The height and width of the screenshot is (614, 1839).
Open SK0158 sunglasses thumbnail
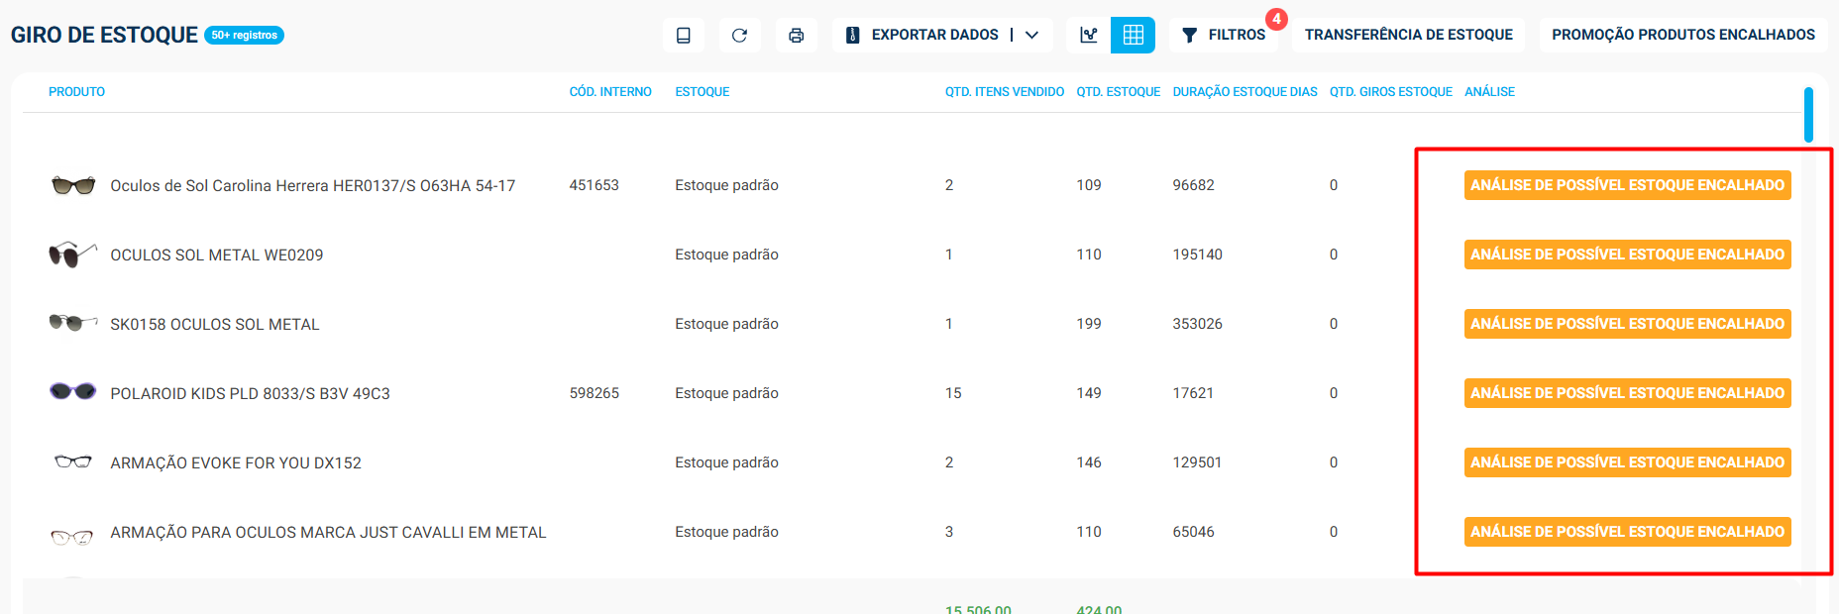(73, 323)
